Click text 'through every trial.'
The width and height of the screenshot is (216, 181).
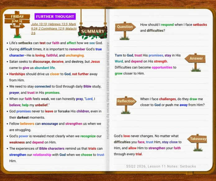point(128,154)
